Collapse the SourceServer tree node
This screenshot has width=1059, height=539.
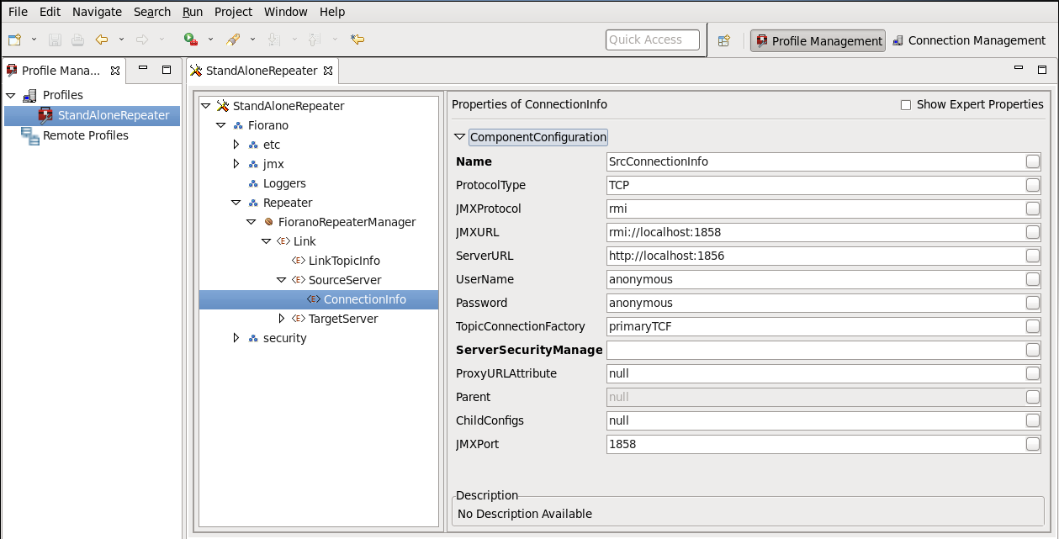pos(282,280)
